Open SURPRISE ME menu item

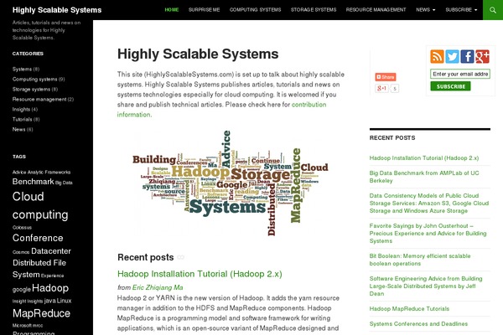click(204, 10)
